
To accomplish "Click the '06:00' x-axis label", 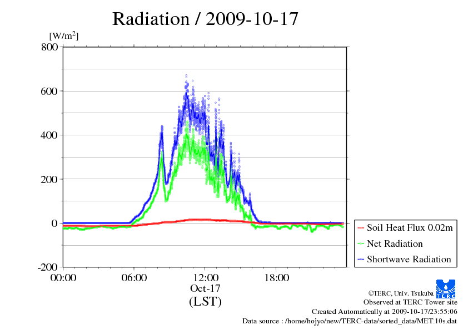I will click(x=134, y=278).
